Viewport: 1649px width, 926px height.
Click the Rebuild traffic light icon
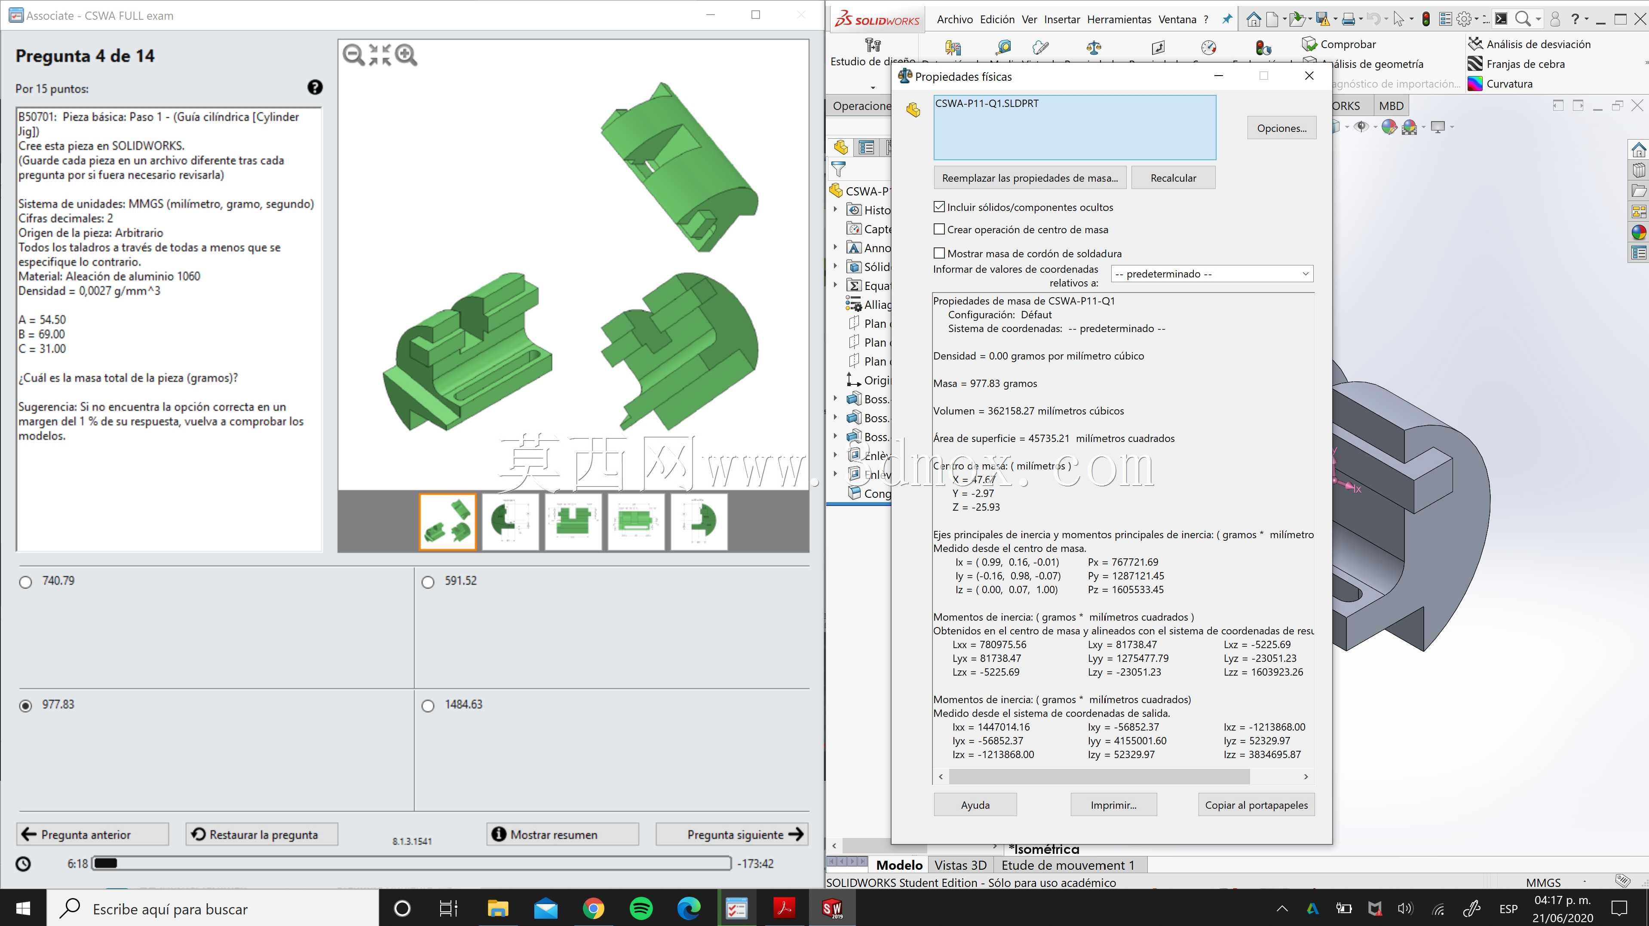1425,19
